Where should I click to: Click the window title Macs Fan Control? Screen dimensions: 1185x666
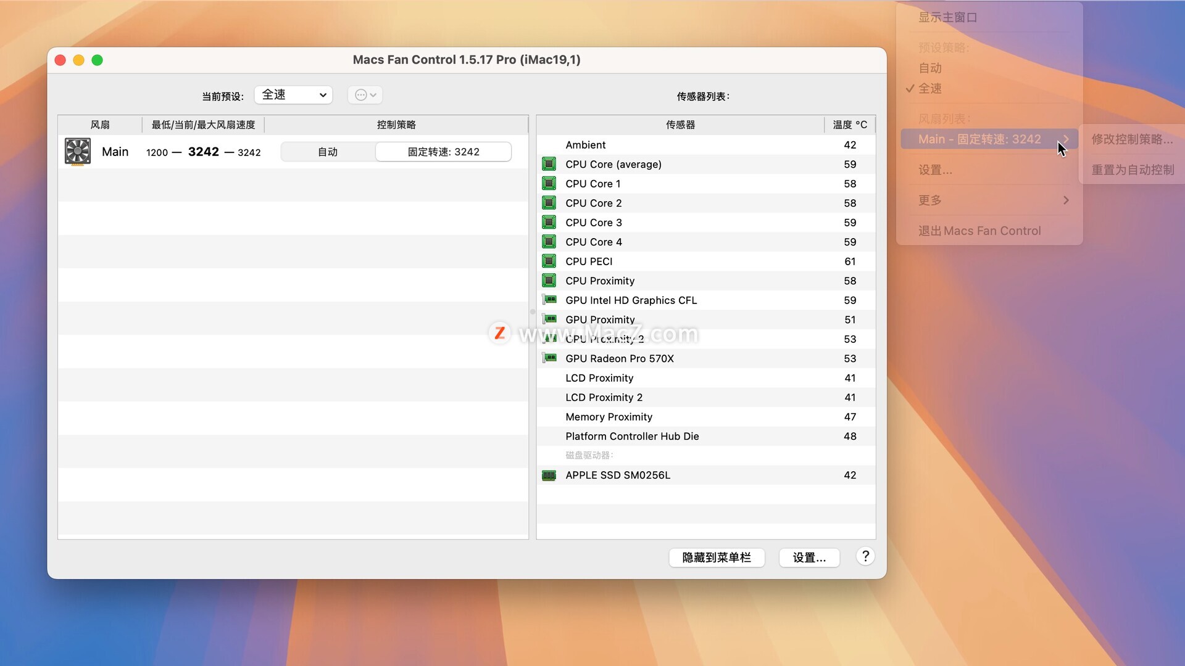point(467,60)
